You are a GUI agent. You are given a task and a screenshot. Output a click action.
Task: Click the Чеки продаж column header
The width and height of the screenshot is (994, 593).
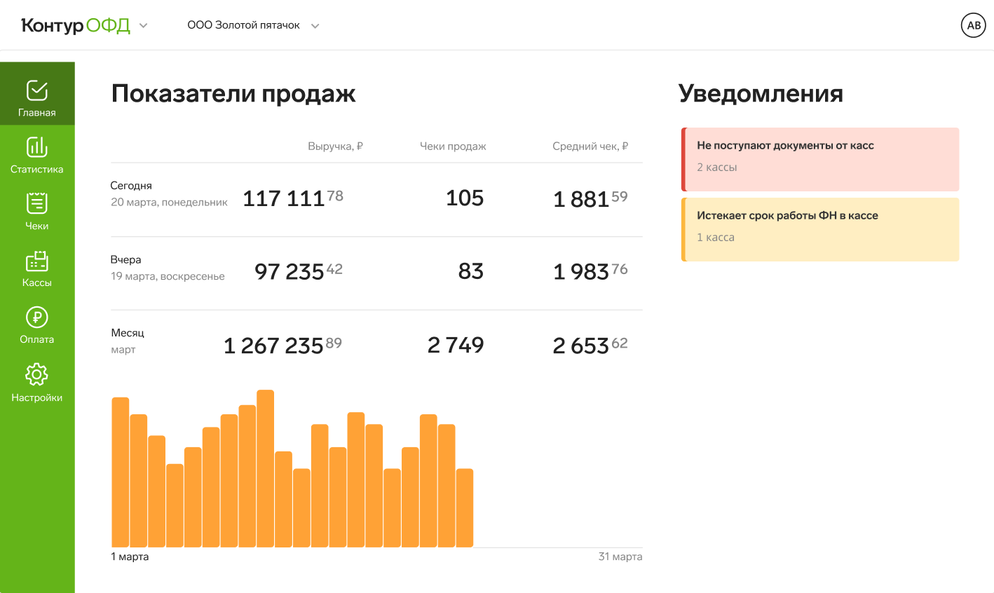pyautogui.click(x=453, y=146)
